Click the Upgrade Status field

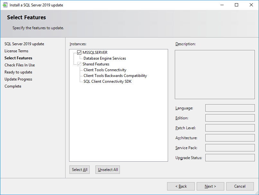point(230,157)
